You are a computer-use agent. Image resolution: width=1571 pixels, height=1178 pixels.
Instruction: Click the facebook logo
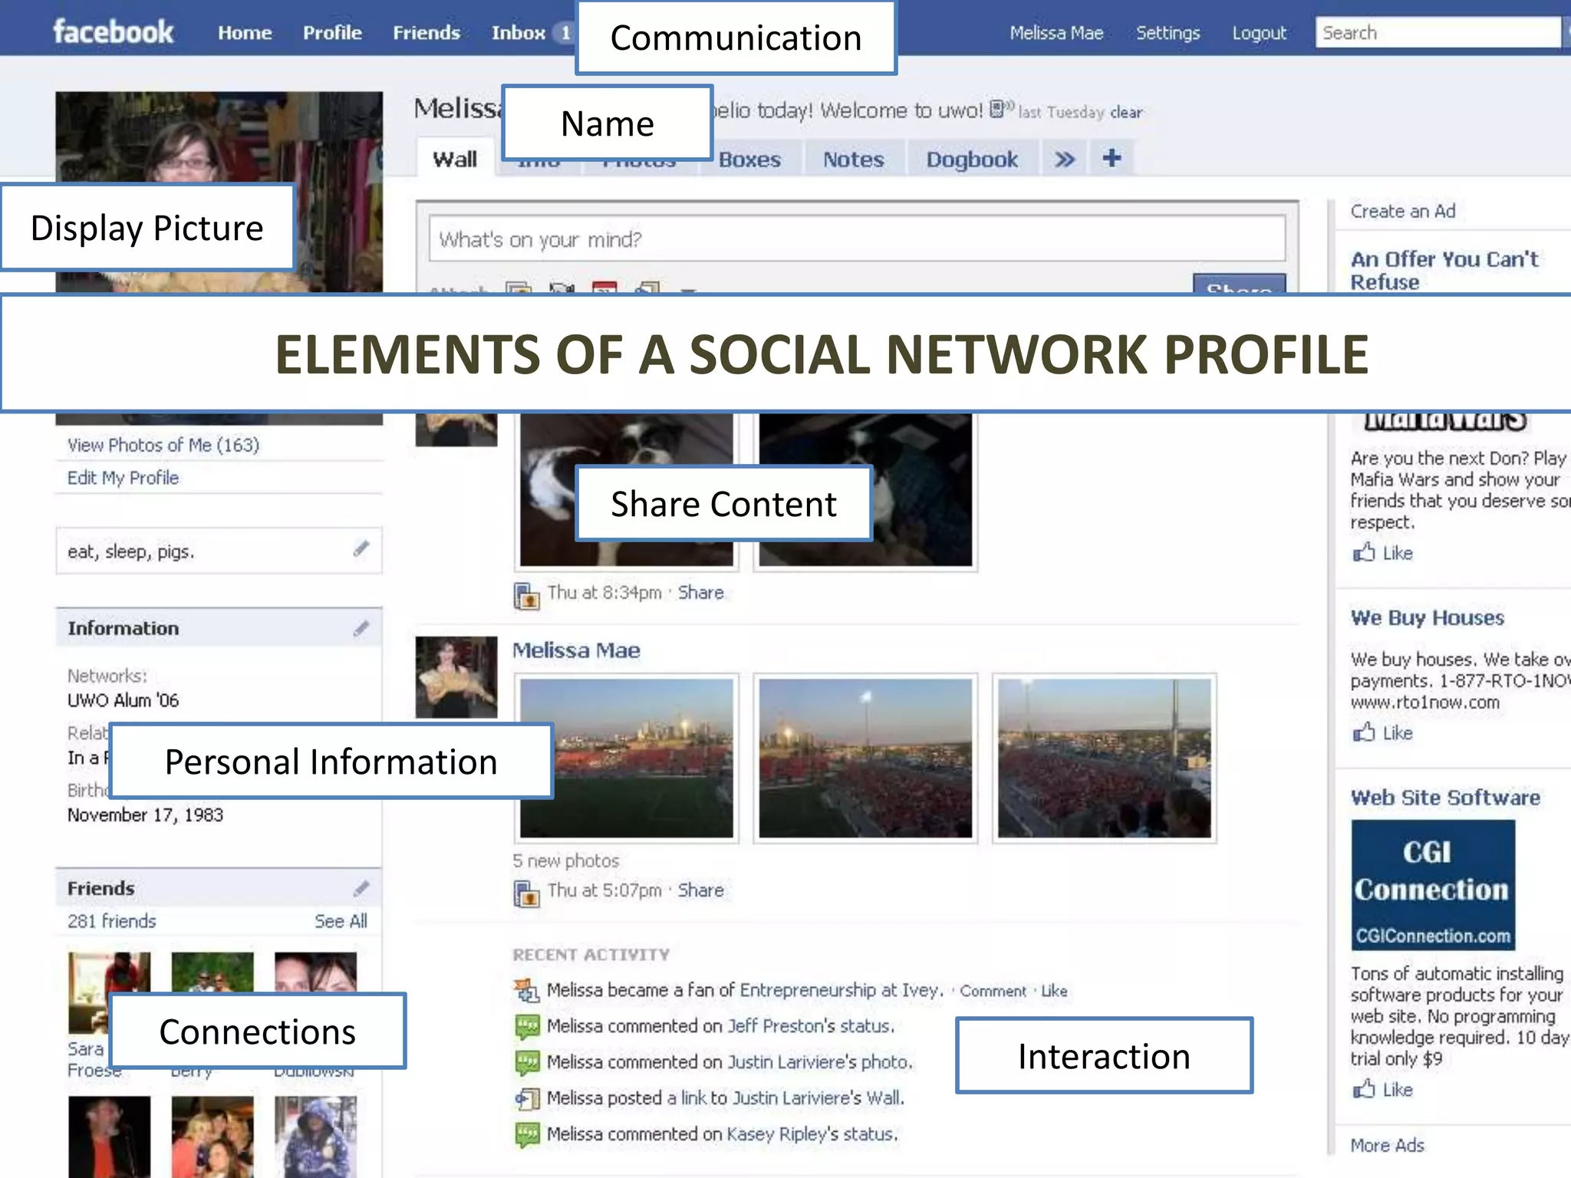[x=114, y=32]
